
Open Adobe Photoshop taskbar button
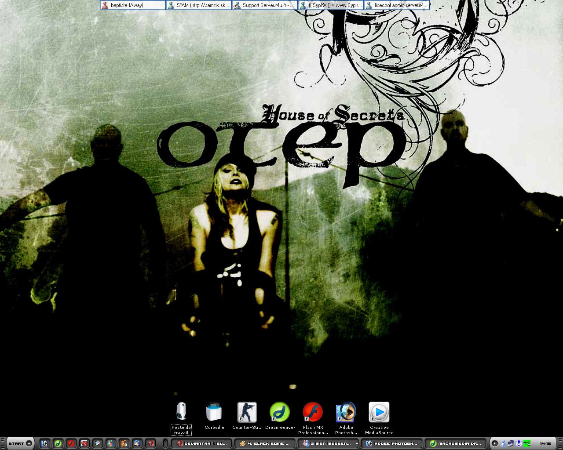pos(391,443)
